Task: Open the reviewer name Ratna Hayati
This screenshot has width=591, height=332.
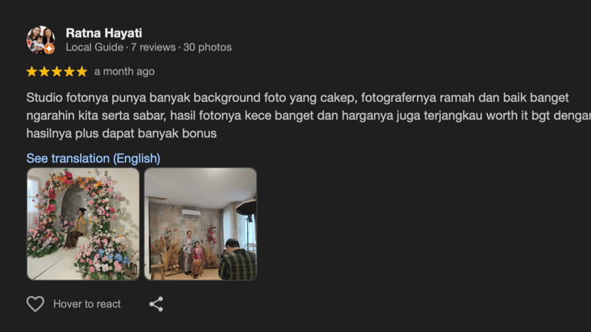Action: tap(104, 33)
